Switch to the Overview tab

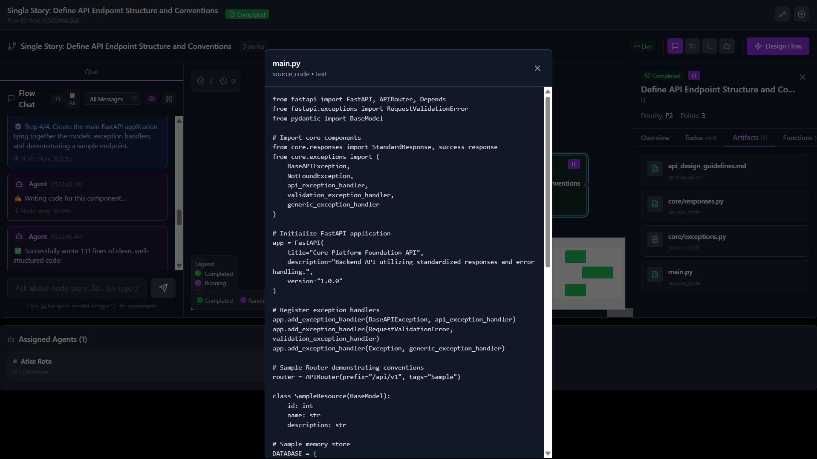655,138
